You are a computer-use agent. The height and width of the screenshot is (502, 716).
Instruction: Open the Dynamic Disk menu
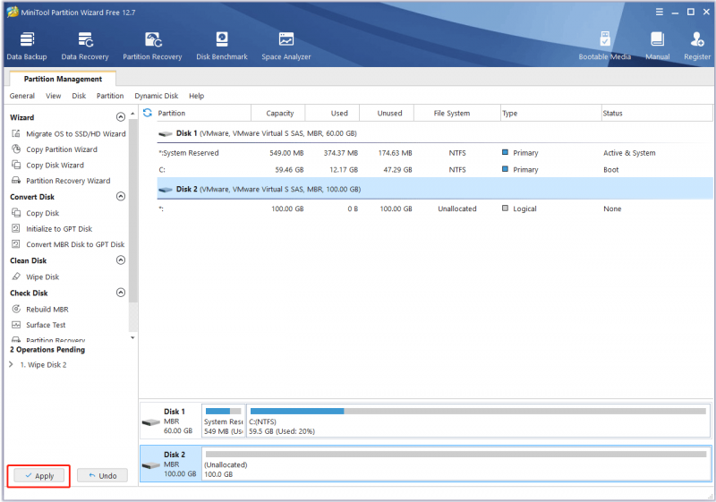tap(156, 96)
